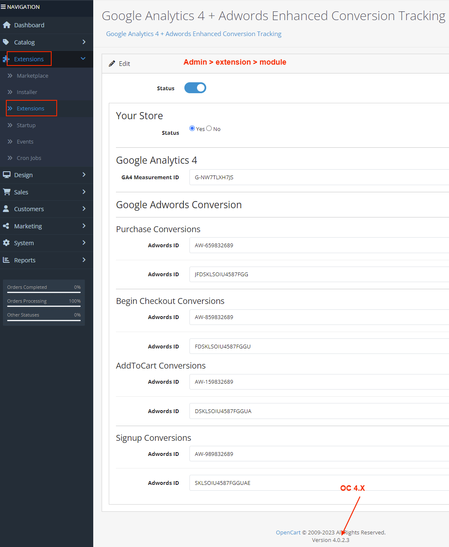The height and width of the screenshot is (547, 449).
Task: Click the Edit pencil icon
Action: pos(112,64)
